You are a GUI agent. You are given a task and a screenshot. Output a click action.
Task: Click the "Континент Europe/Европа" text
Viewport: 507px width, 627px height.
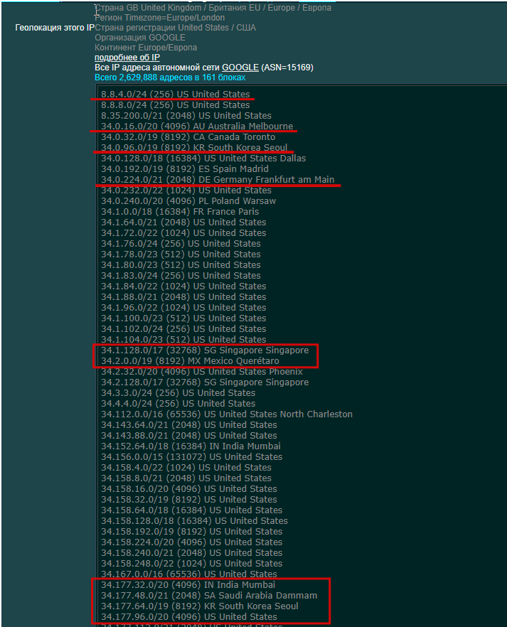click(146, 48)
